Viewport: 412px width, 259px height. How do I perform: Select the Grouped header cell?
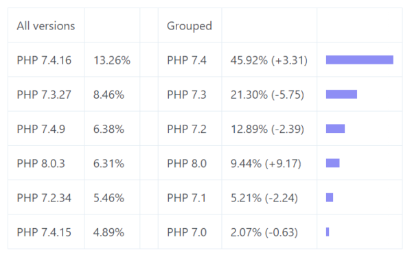pos(190,25)
